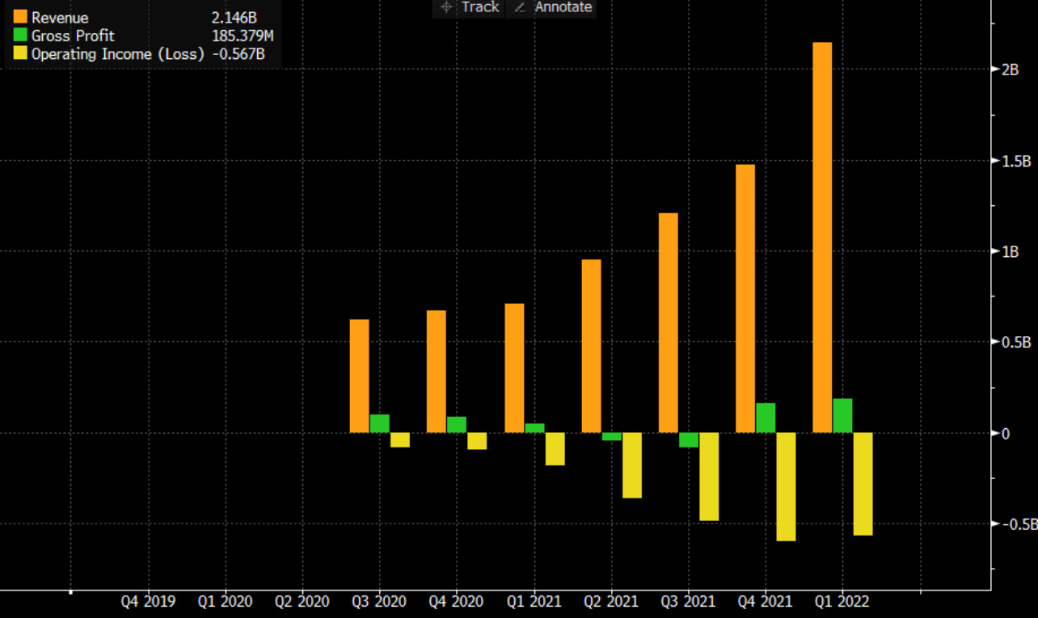Click the Annotate pencil icon
Viewport: 1038px width, 618px height.
520,7
